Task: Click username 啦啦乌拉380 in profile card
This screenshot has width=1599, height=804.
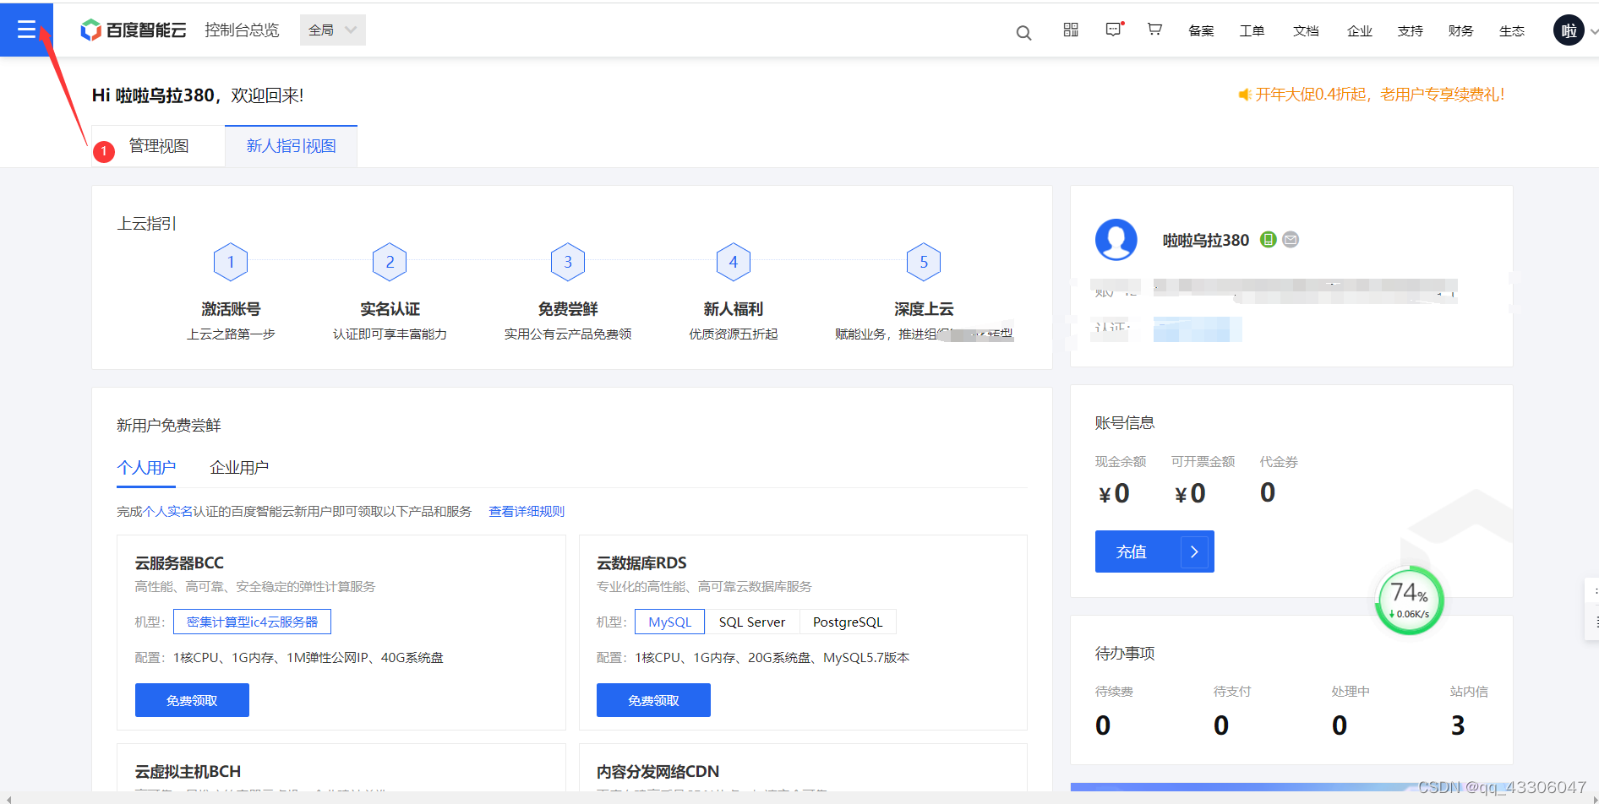Action: click(x=1206, y=241)
